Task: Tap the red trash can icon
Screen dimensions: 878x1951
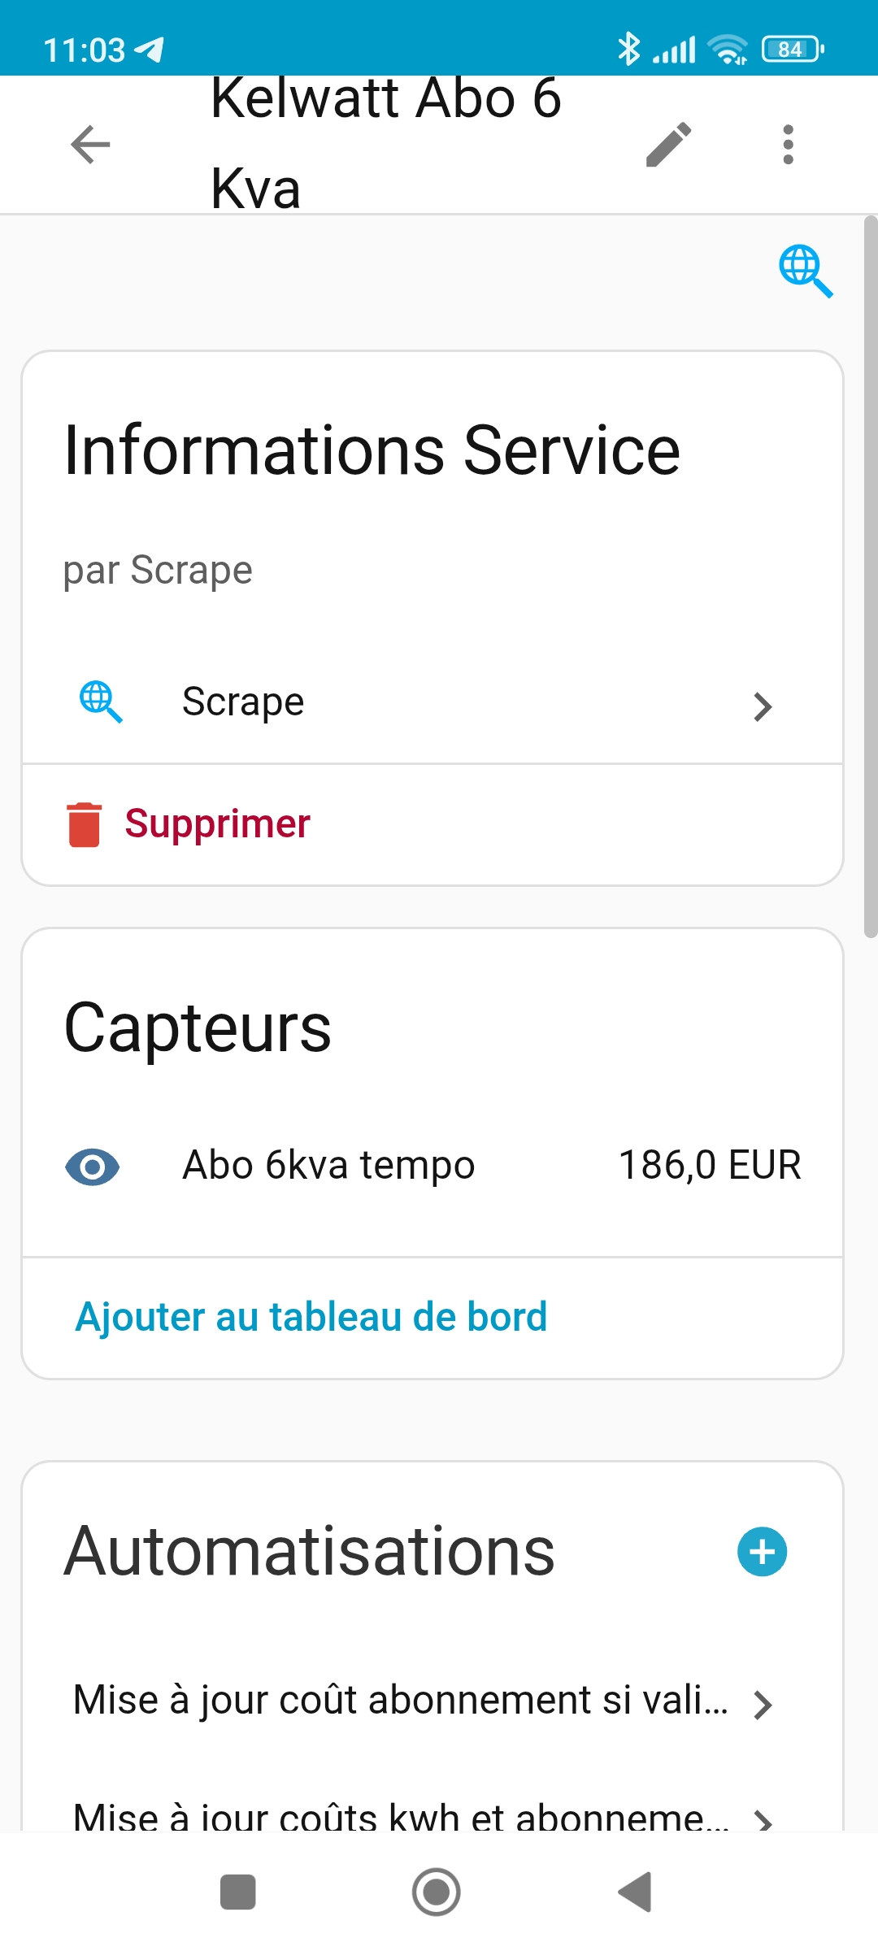Action: point(84,824)
